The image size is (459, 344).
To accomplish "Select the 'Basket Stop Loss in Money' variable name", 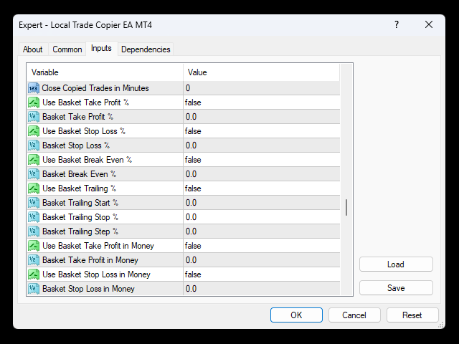I will click(88, 289).
